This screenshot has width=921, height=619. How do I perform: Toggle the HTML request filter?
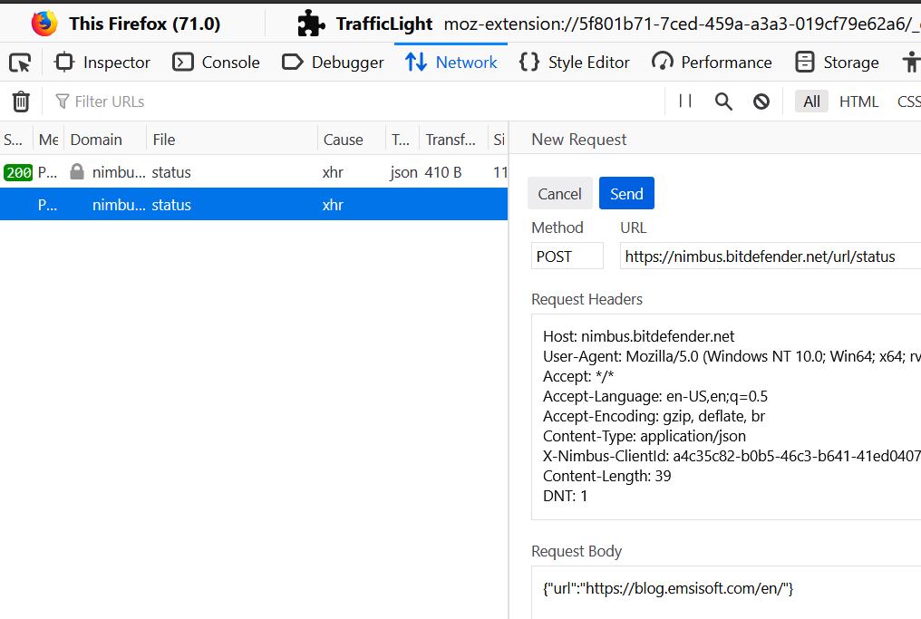point(858,102)
